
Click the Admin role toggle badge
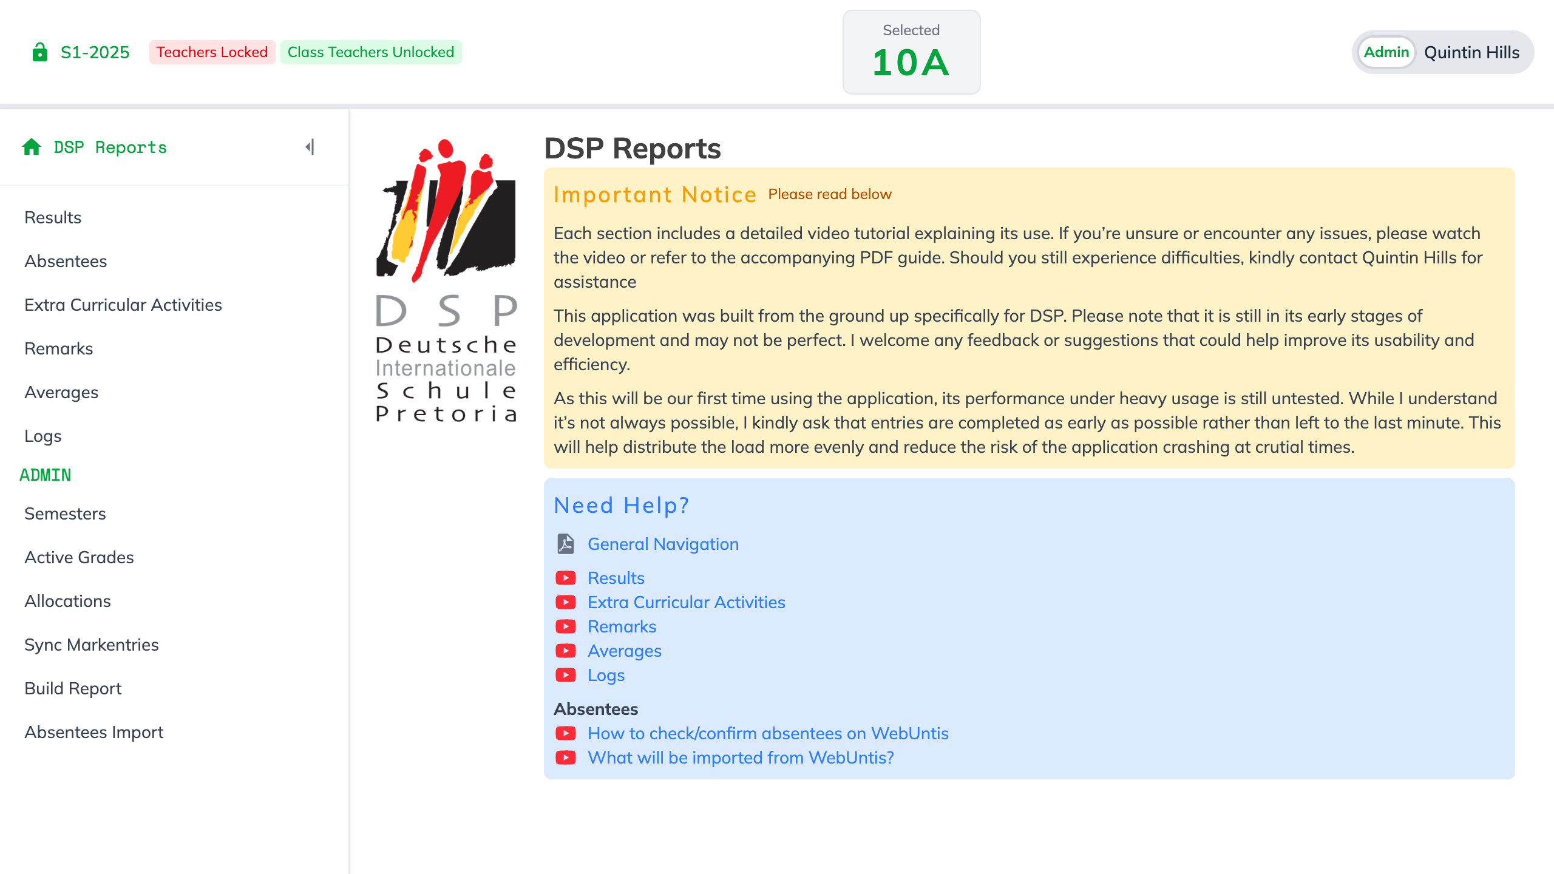coord(1386,52)
